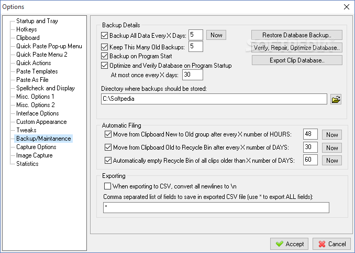
Task: Close the Options dialog window
Action: (346, 6)
